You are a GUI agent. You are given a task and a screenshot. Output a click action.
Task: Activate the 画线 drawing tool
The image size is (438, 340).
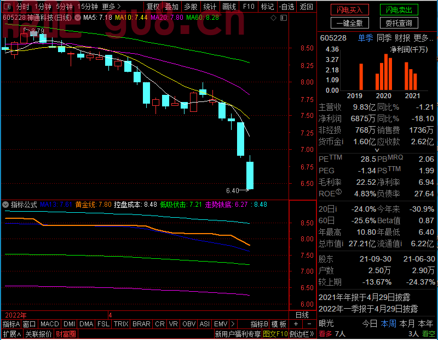(229, 7)
